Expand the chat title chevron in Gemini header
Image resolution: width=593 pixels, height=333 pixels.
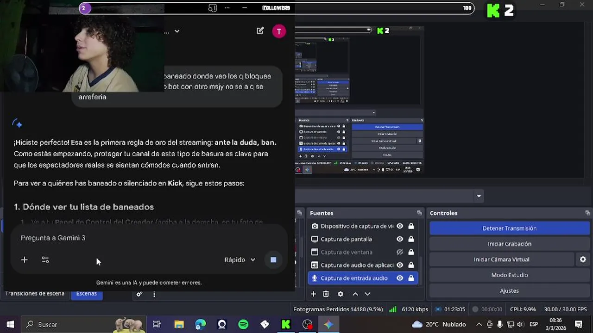(x=177, y=31)
